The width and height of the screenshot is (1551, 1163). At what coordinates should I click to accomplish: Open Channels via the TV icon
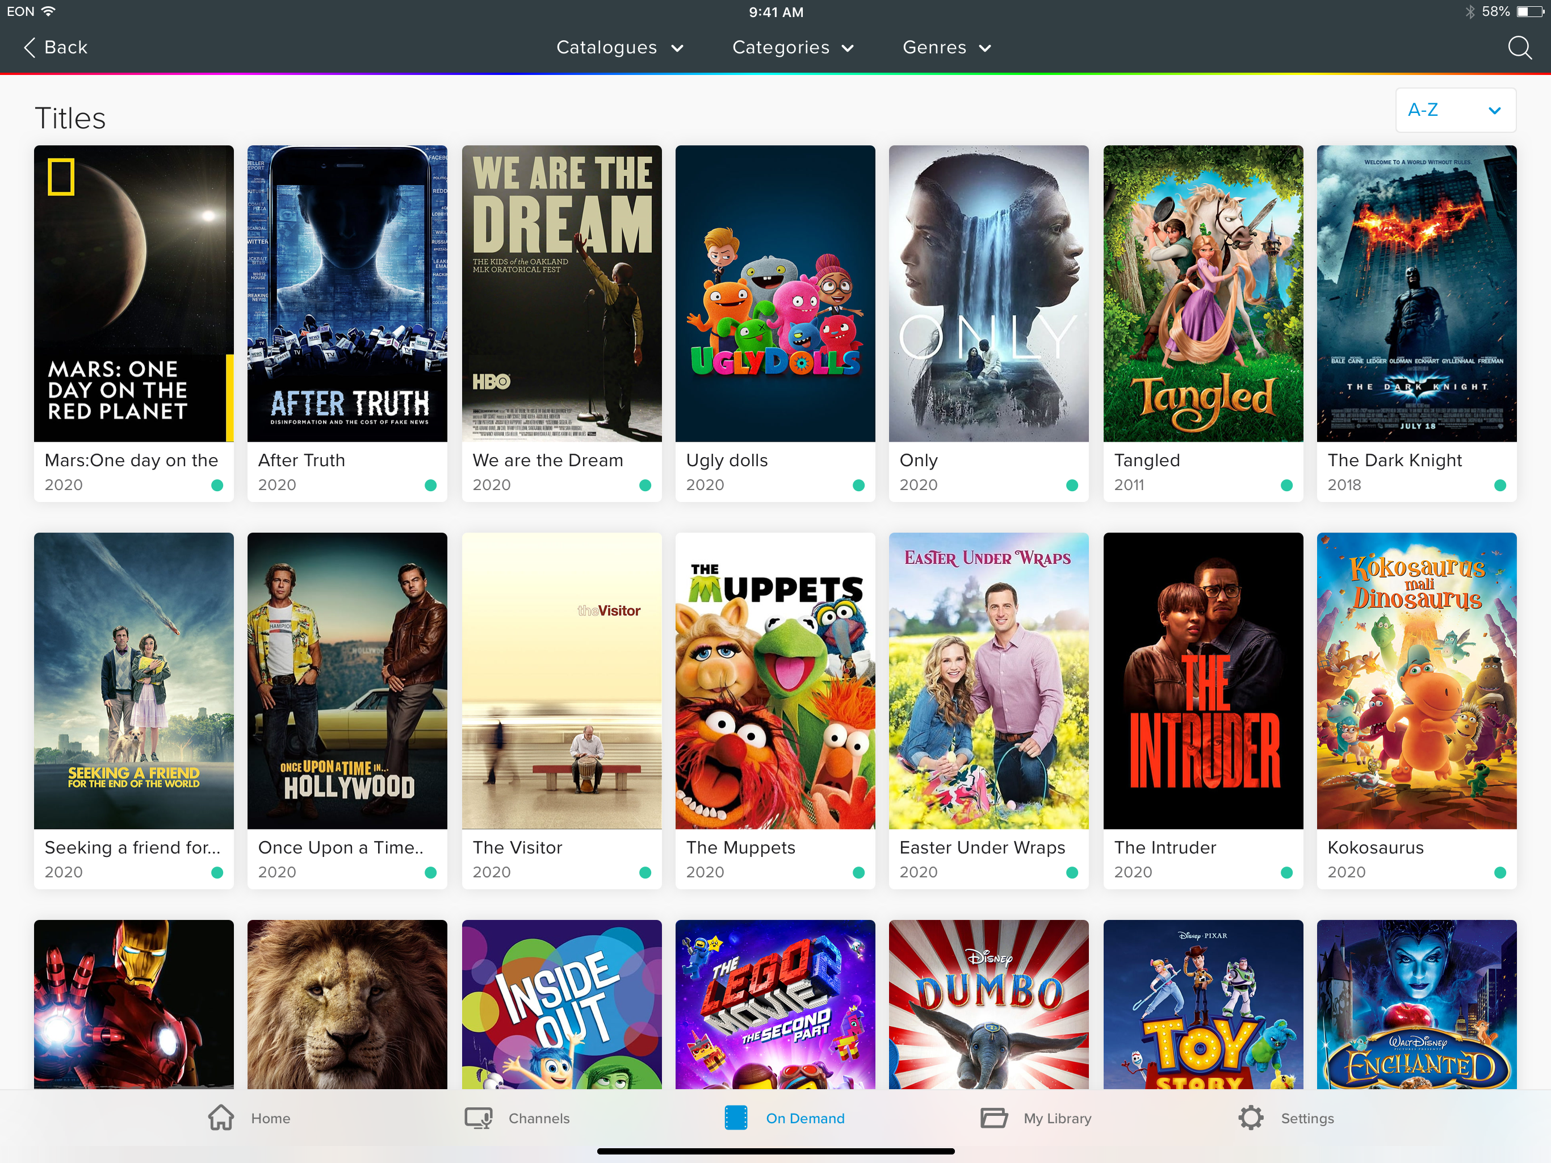tap(479, 1118)
